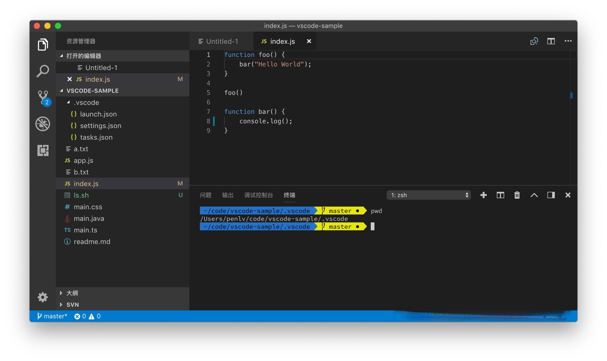Open readme.md file
607x361 pixels.
point(123,242)
